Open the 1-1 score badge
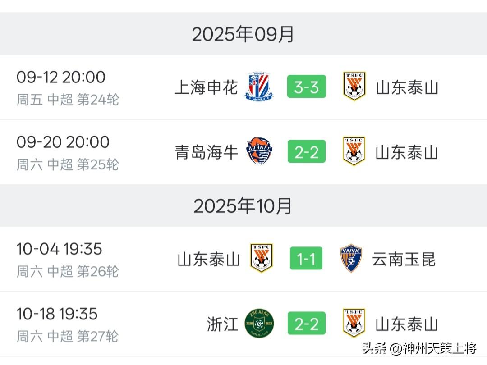The image size is (487, 365). (306, 259)
